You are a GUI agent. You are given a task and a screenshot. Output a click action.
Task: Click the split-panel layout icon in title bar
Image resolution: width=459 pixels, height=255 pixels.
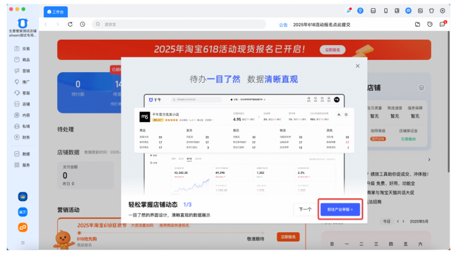coord(373,11)
